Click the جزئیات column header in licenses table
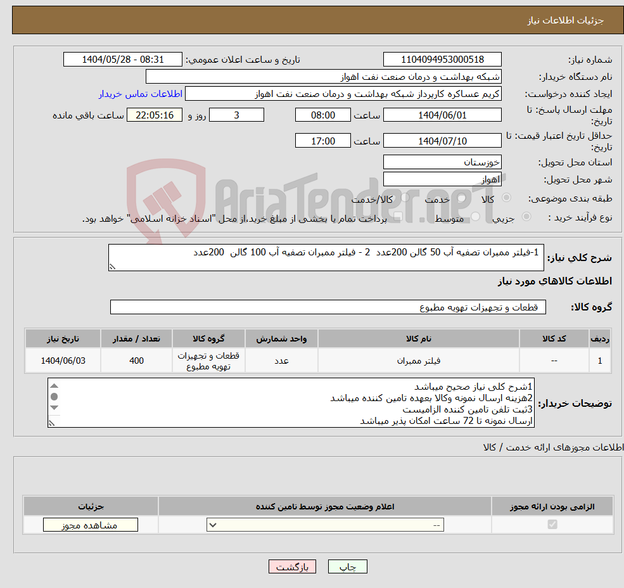624x588 pixels. click(91, 506)
